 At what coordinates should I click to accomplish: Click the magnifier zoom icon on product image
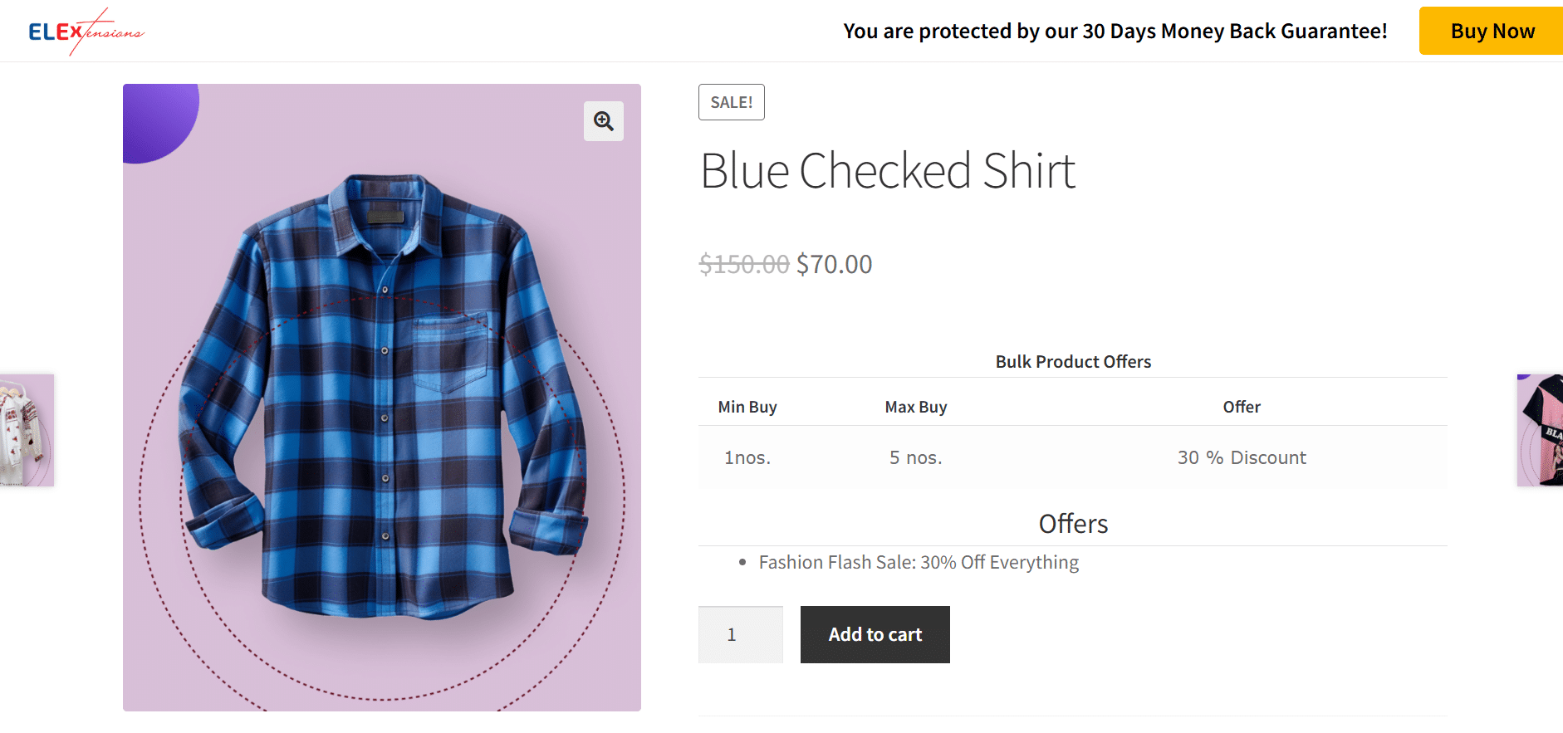click(x=604, y=121)
